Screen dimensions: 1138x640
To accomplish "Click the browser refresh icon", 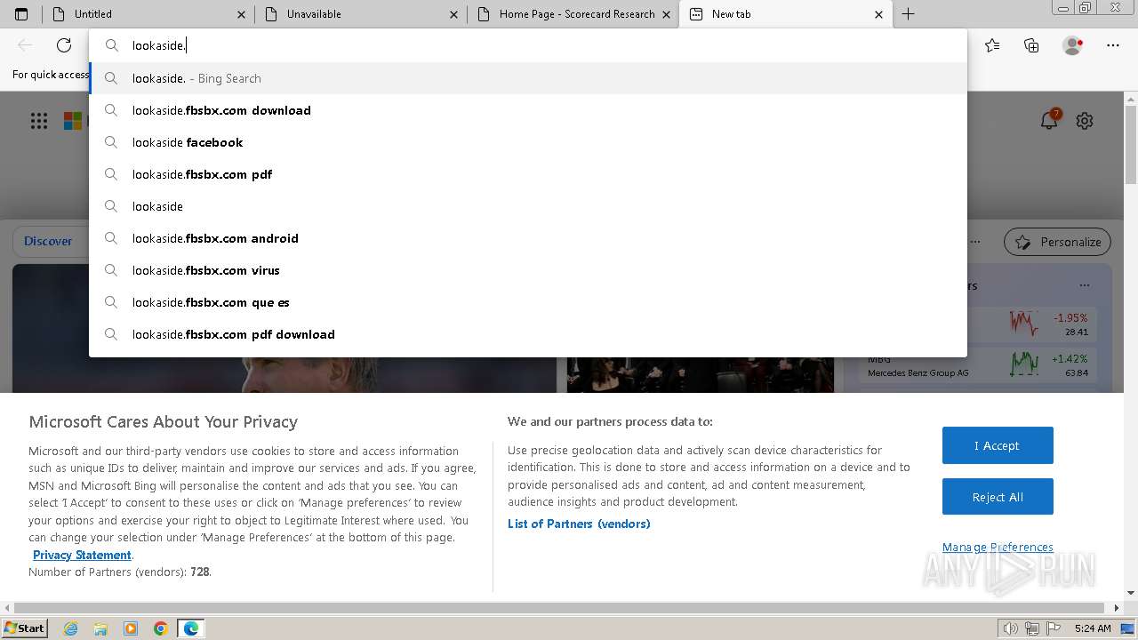I will (x=64, y=45).
